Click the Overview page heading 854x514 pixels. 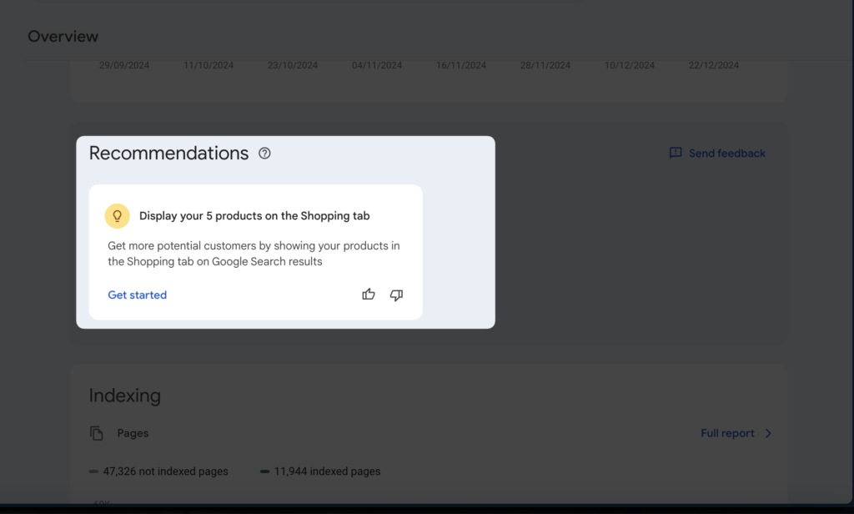(63, 37)
